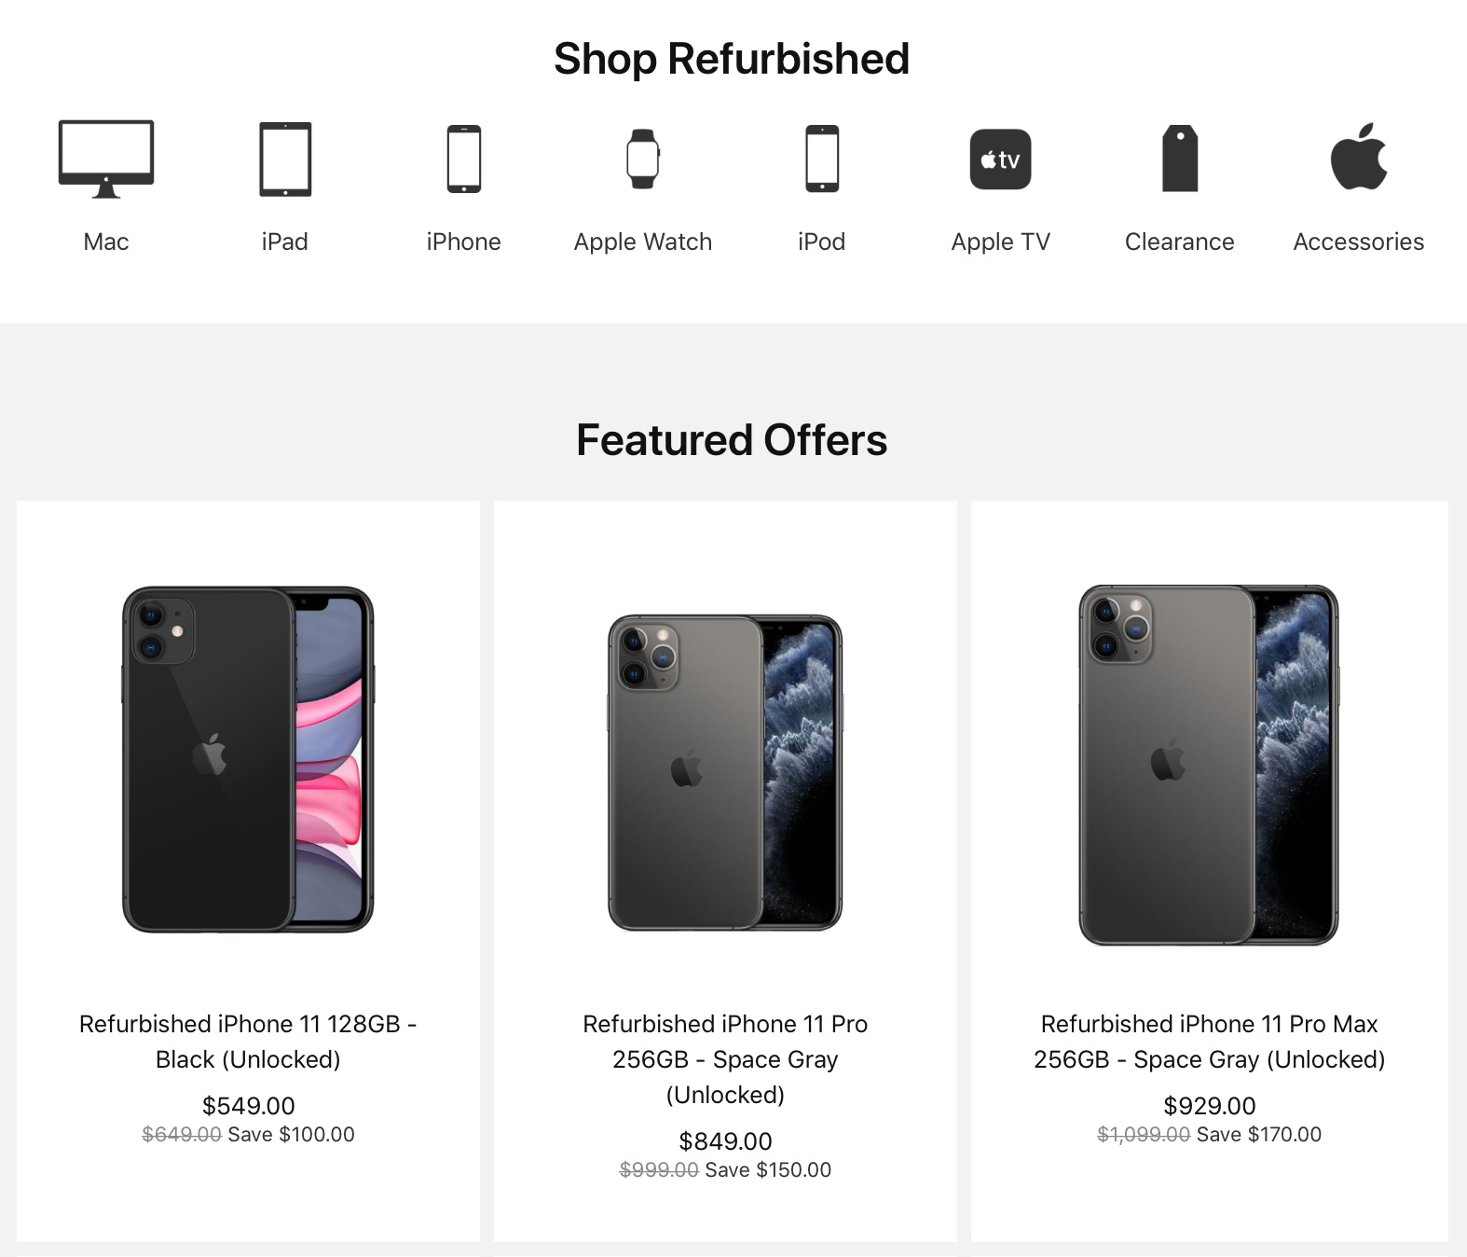Image resolution: width=1467 pixels, height=1257 pixels.
Task: Click the Mac desktop computer icon
Action: (x=106, y=159)
